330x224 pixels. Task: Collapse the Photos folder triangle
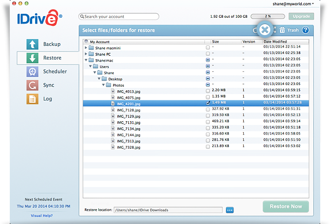pos(103,85)
